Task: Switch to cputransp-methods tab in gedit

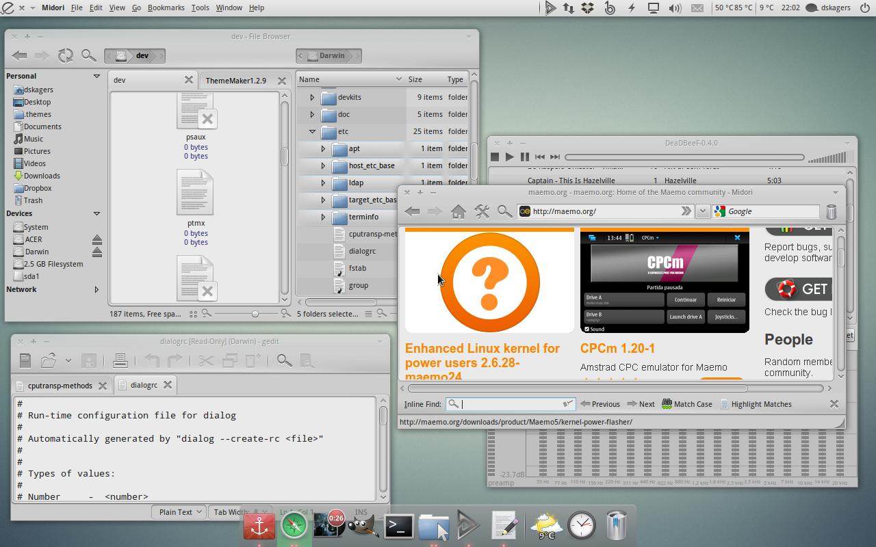Action: tap(60, 386)
